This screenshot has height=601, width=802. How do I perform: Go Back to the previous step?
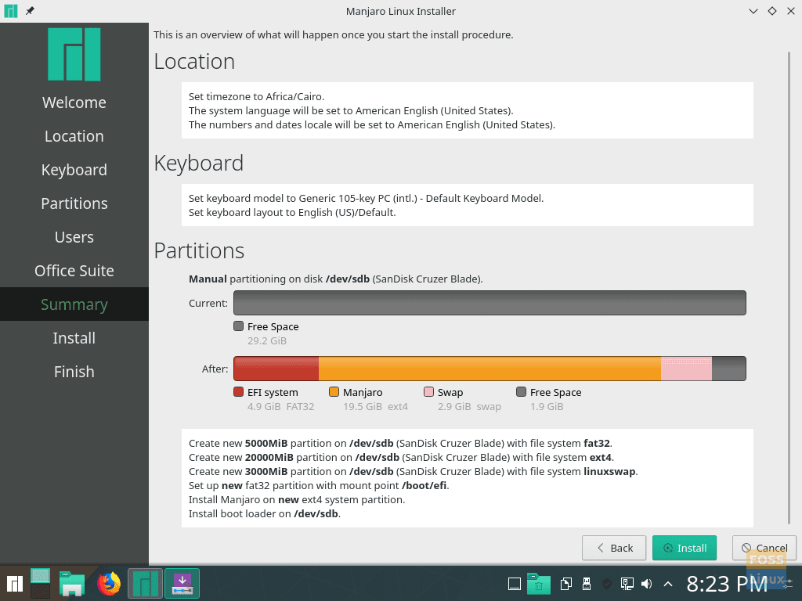pyautogui.click(x=613, y=548)
